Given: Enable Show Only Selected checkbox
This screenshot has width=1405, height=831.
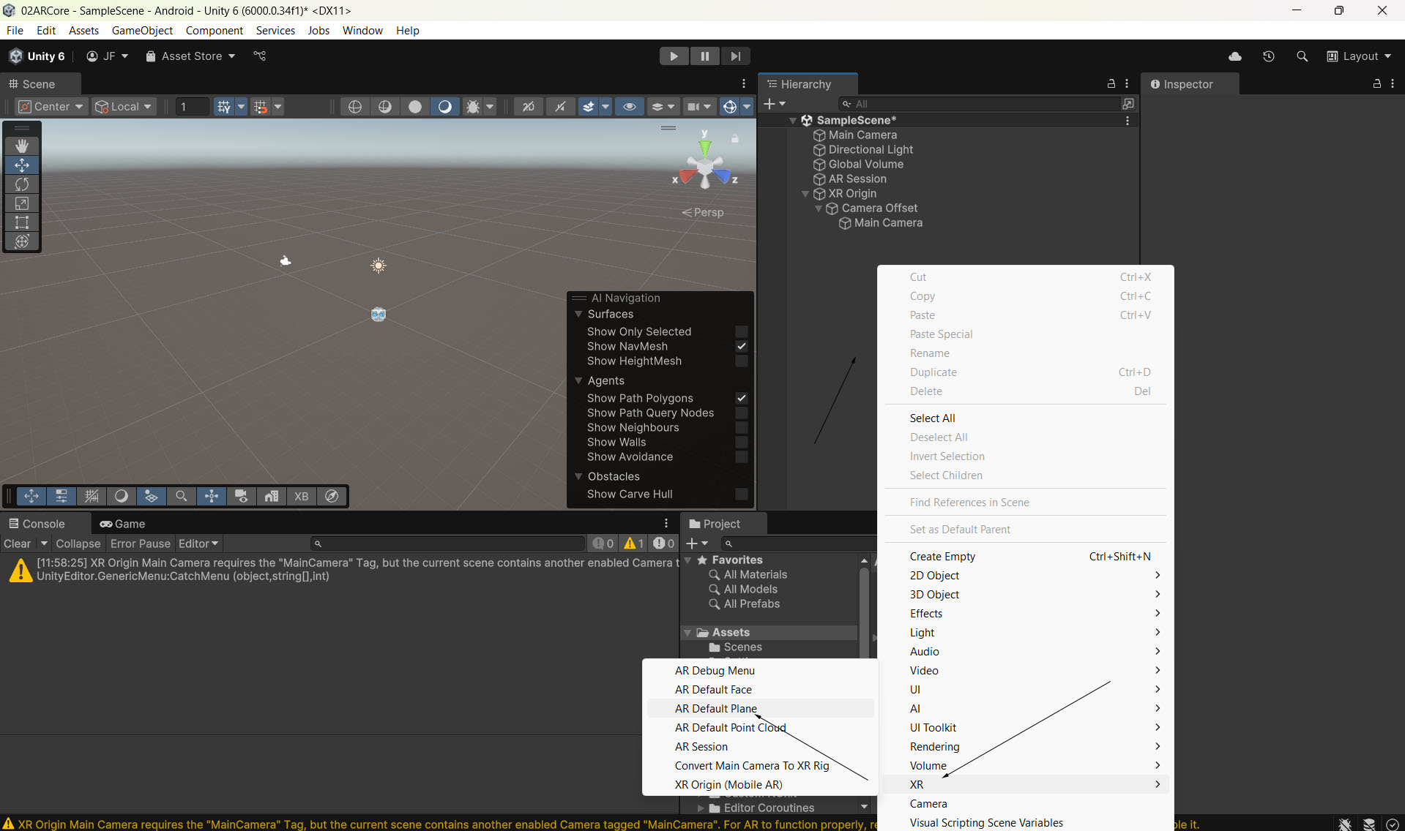Looking at the screenshot, I should click(x=741, y=332).
